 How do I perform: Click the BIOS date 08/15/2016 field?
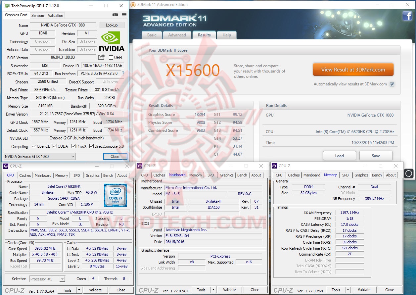point(213,242)
